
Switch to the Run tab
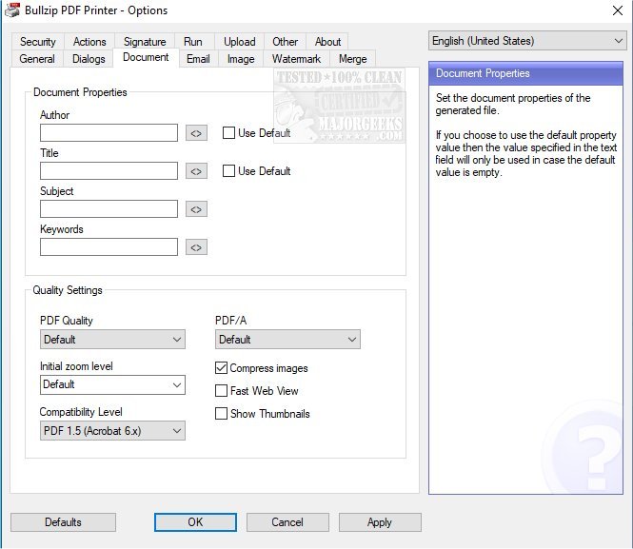(193, 42)
